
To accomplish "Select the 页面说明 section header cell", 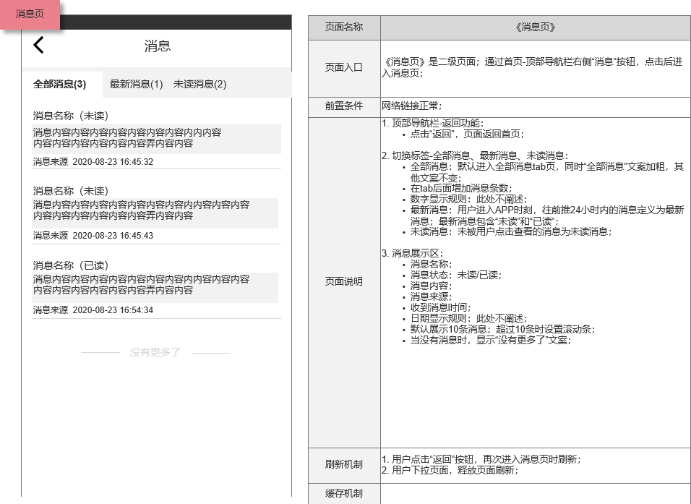I will tap(343, 282).
